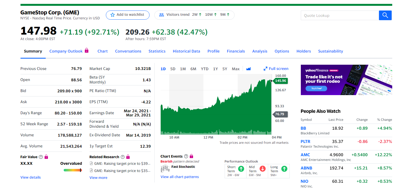Viewport: 413px width, 188px height.
Task: Click the lock icon beside Related Research
Action: click(x=128, y=157)
